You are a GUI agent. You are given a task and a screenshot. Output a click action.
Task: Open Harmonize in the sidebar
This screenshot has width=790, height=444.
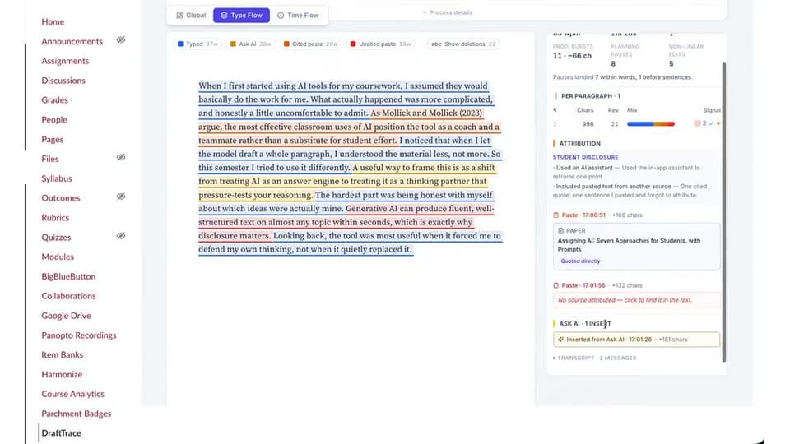(62, 375)
